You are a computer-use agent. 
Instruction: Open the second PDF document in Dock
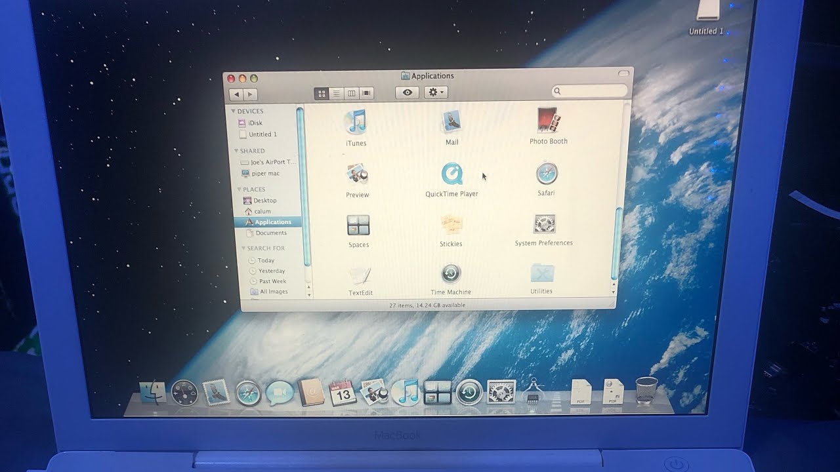point(613,391)
